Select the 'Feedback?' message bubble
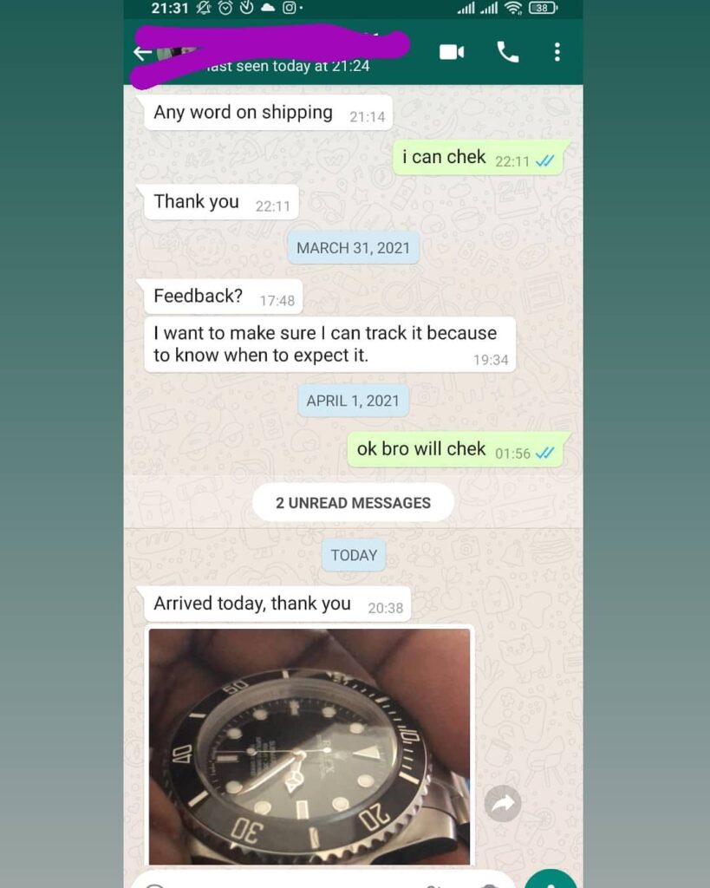 coord(223,297)
